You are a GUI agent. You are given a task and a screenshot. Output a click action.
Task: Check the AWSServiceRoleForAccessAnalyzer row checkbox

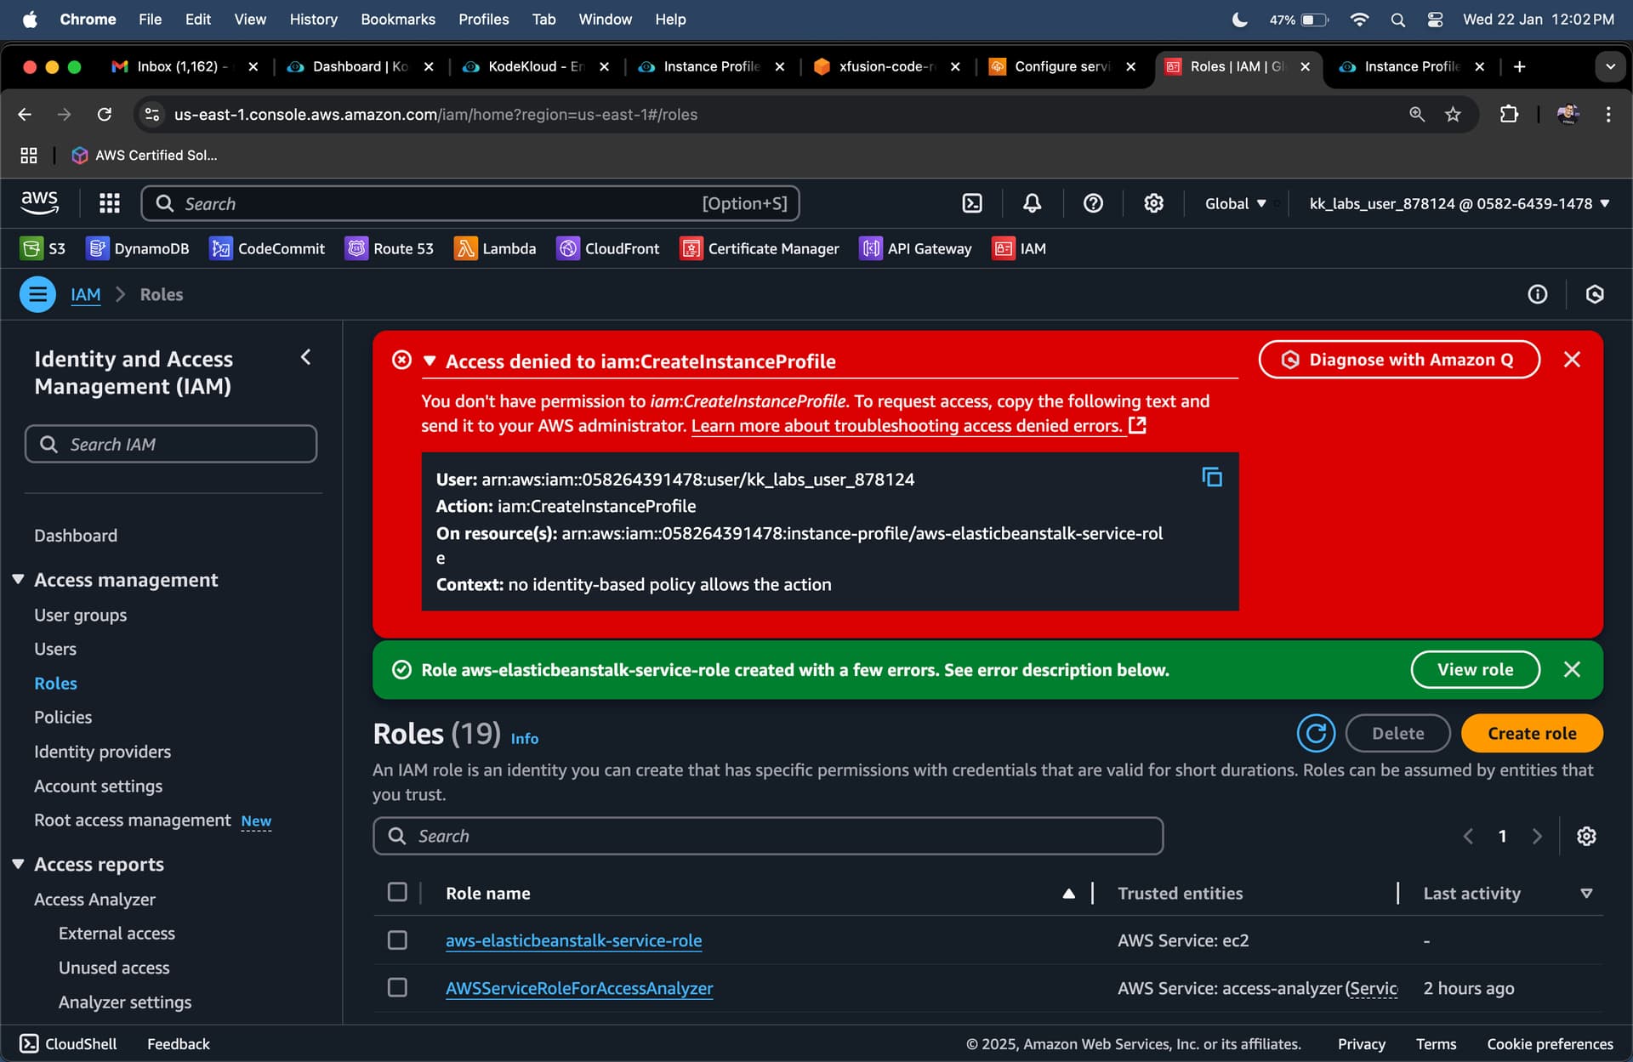click(x=397, y=988)
